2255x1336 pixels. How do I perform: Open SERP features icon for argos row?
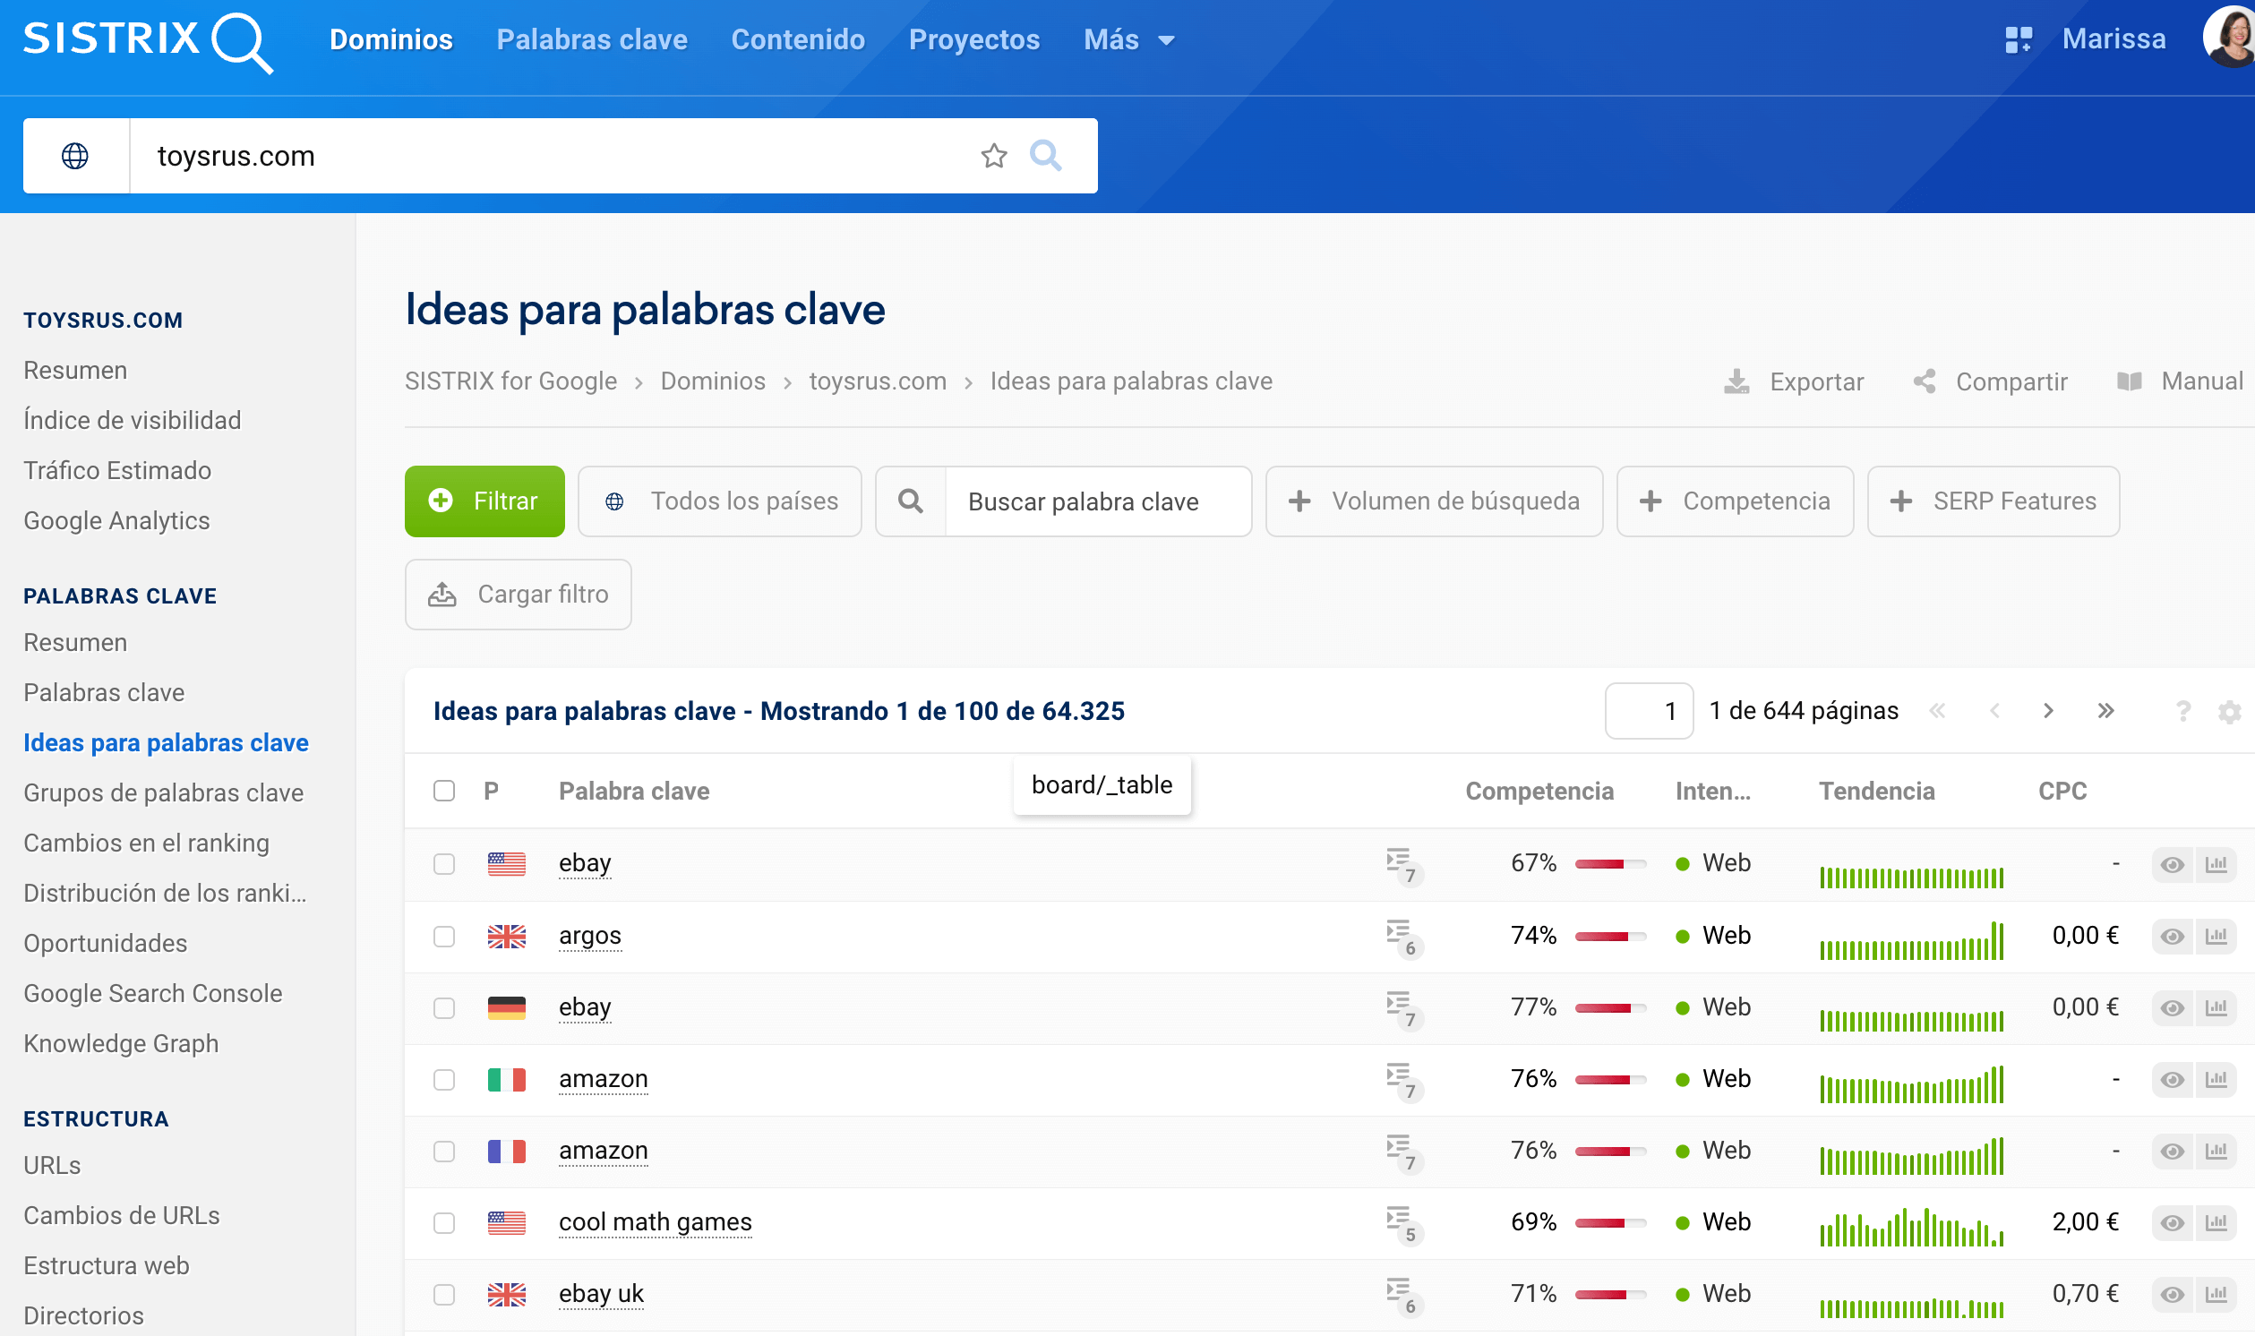pos(1401,937)
